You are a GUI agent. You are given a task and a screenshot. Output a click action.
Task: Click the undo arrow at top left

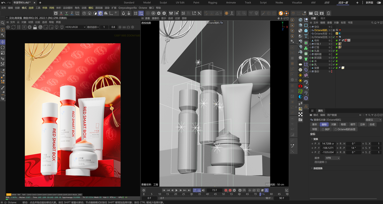coord(3,2)
